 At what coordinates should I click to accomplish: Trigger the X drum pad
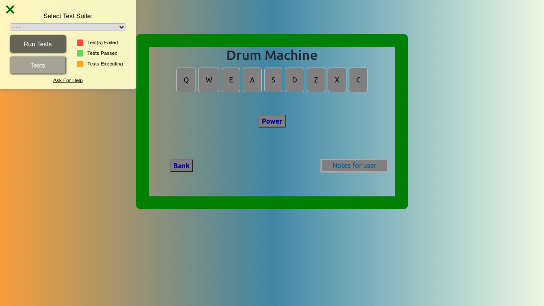point(337,80)
